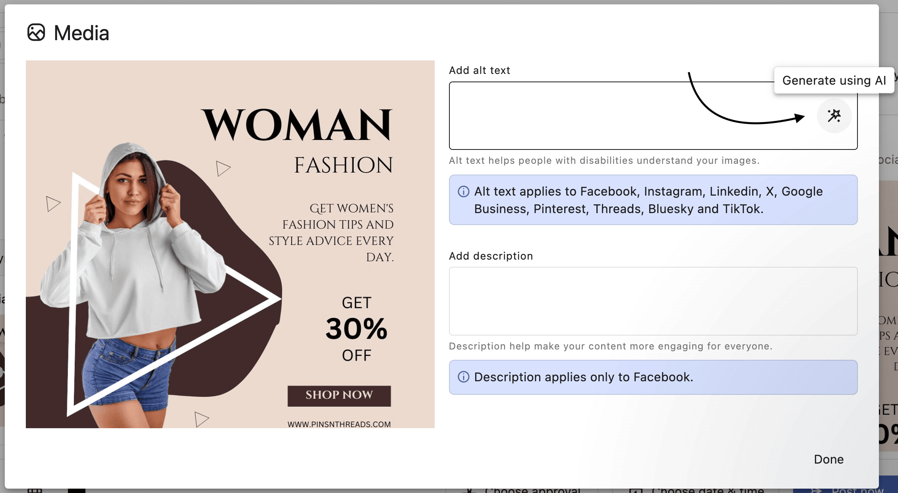Click the SHOP NOW banner in preview
Viewport: 898px width, 493px height.
click(339, 395)
